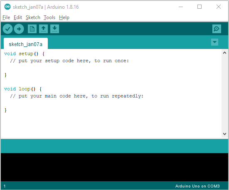Open the Edit menu
This screenshot has width=229, height=190.
point(18,17)
